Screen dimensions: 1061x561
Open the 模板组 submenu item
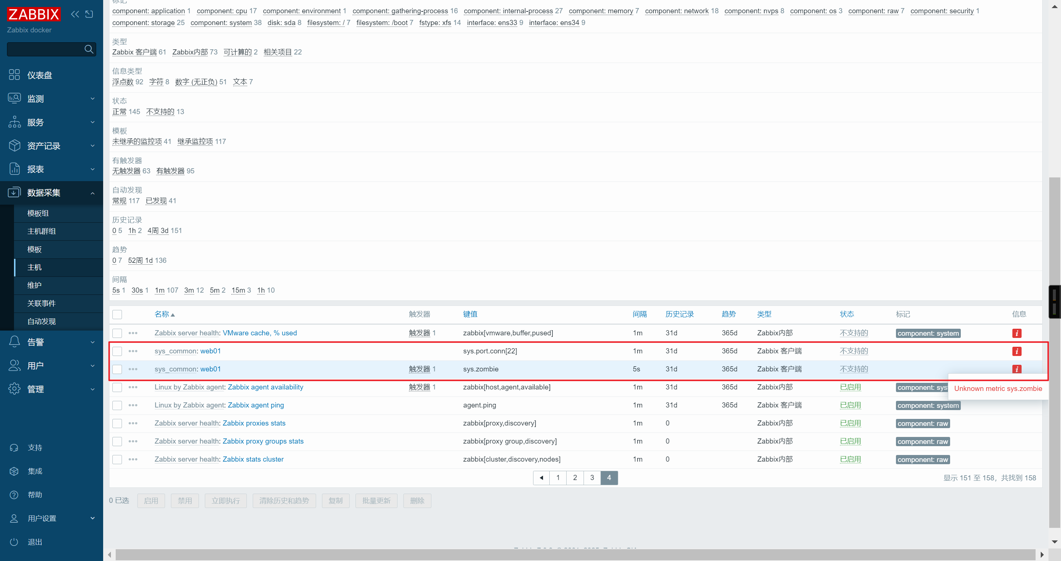click(x=59, y=213)
